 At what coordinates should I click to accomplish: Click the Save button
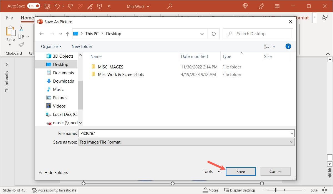[x=241, y=171]
